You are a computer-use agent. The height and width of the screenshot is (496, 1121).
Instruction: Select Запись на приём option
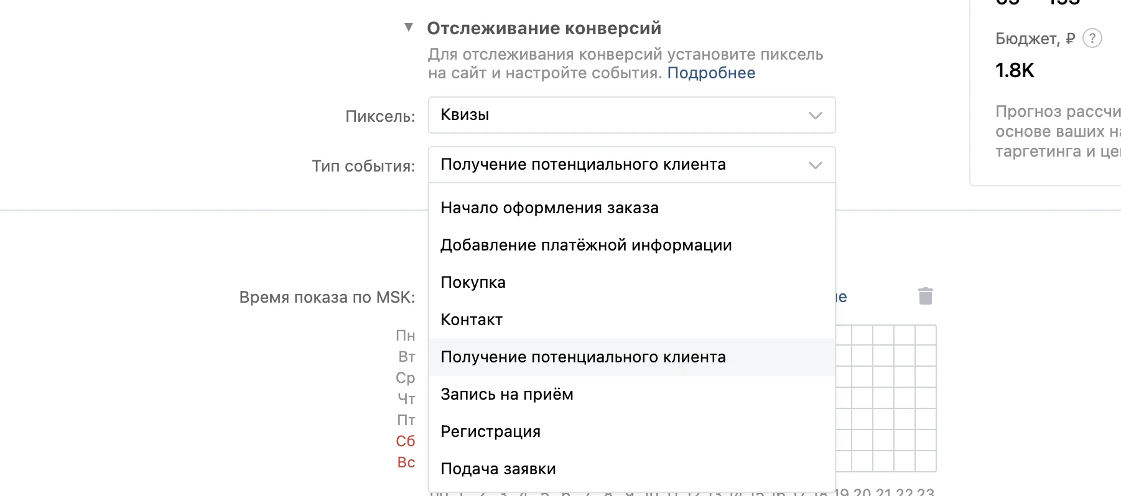pos(631,395)
